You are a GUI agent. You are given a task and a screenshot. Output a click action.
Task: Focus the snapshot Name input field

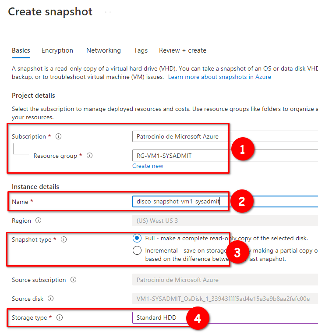(x=225, y=201)
